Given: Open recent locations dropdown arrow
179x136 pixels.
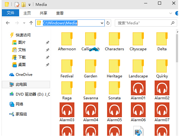Looking at the screenshot, I should coord(24,23).
